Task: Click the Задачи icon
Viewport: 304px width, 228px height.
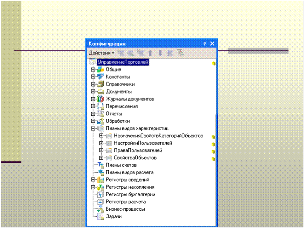Action: pyautogui.click(x=100, y=216)
